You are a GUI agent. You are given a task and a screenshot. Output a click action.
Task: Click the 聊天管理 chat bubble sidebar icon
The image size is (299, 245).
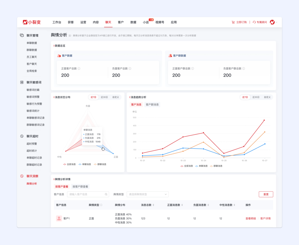click(22, 35)
